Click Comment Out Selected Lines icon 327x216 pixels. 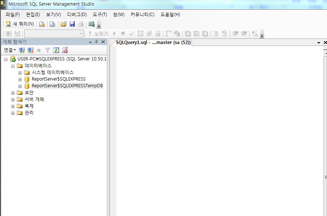pyautogui.click(x=216, y=34)
